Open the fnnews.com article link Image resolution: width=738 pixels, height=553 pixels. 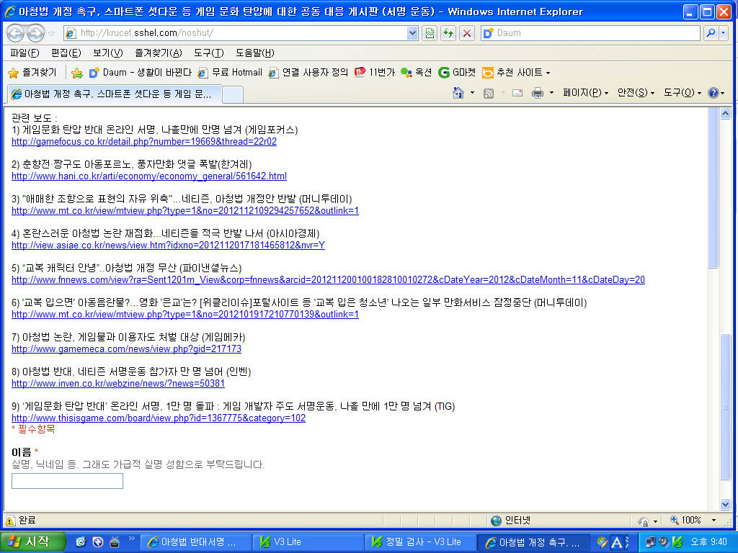[x=328, y=280]
